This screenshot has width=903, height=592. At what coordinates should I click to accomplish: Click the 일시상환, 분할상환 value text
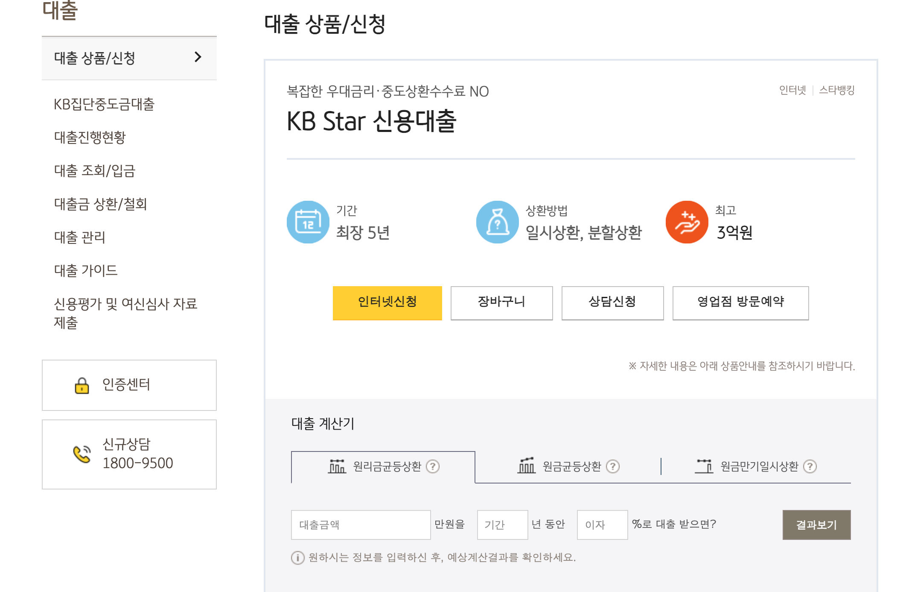point(584,233)
